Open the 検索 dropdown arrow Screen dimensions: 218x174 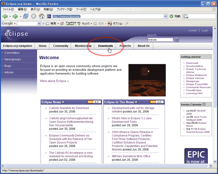(x=58, y=23)
